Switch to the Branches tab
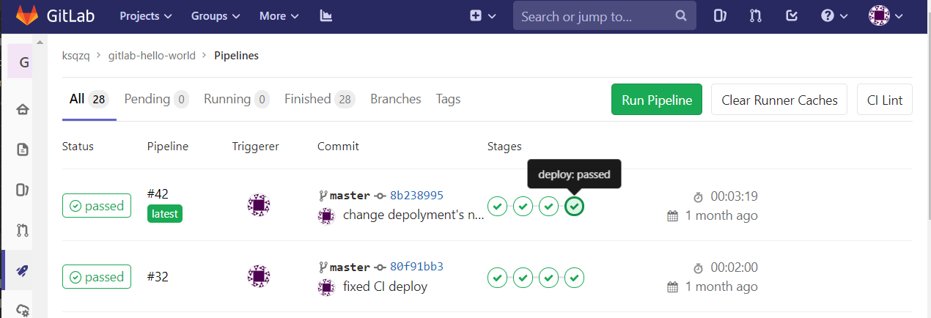 point(396,99)
